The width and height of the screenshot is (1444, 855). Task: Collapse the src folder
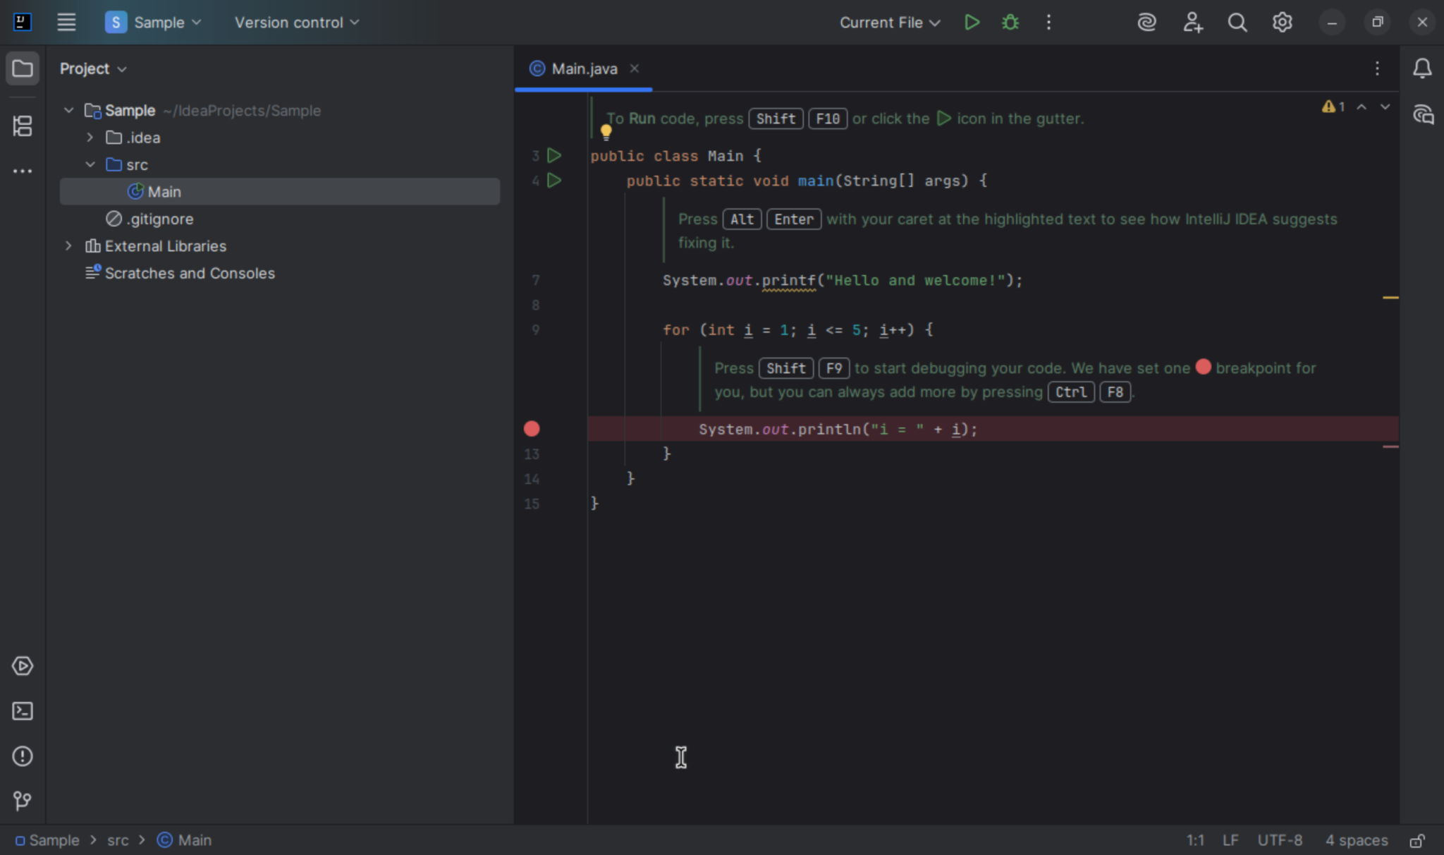pyautogui.click(x=90, y=164)
